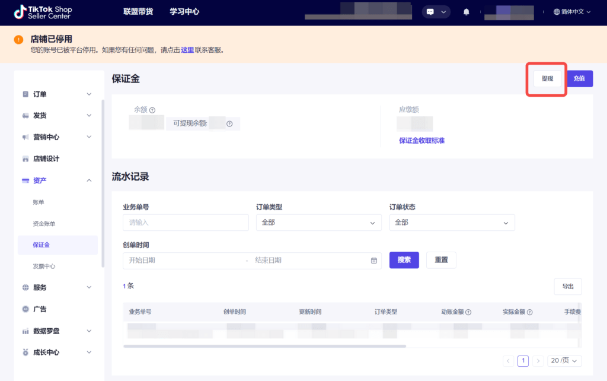Click the calendar icon in the 结束日期 field

(373, 260)
